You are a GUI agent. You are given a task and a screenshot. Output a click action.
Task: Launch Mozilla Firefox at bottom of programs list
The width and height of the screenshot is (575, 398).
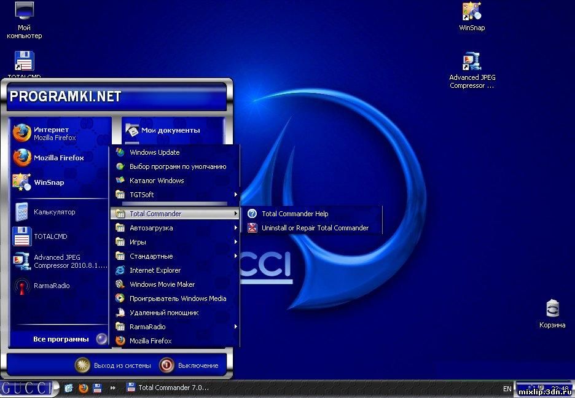point(175,341)
